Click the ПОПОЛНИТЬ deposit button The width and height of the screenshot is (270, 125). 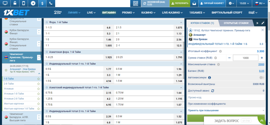180,3
